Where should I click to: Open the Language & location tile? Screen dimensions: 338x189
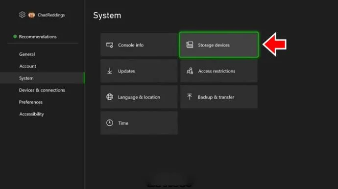139,97
